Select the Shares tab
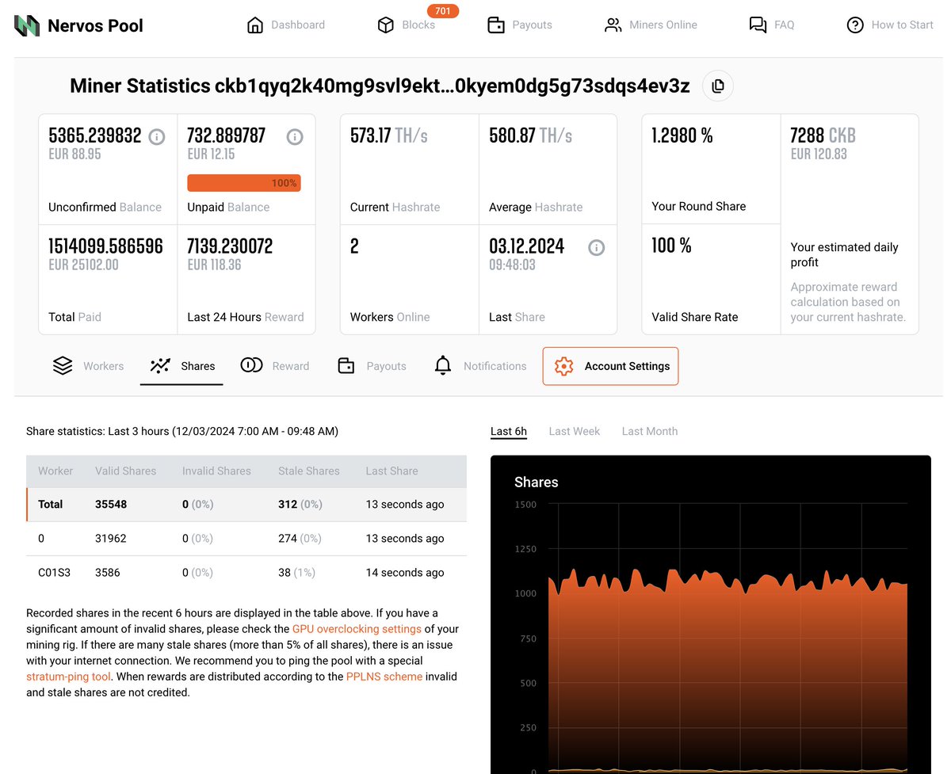The height and width of the screenshot is (774, 951). (x=182, y=366)
